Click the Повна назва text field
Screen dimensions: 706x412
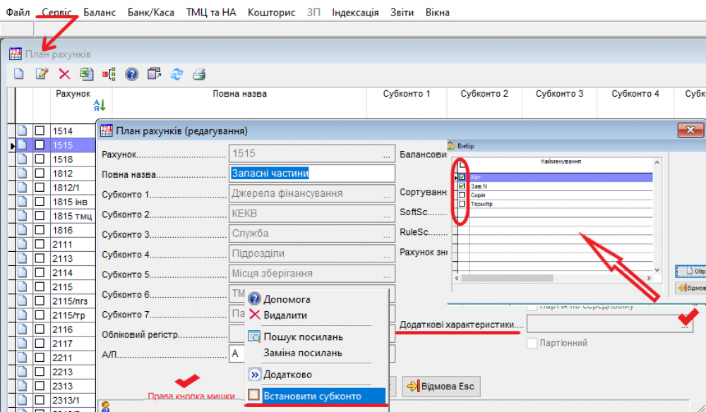click(311, 174)
